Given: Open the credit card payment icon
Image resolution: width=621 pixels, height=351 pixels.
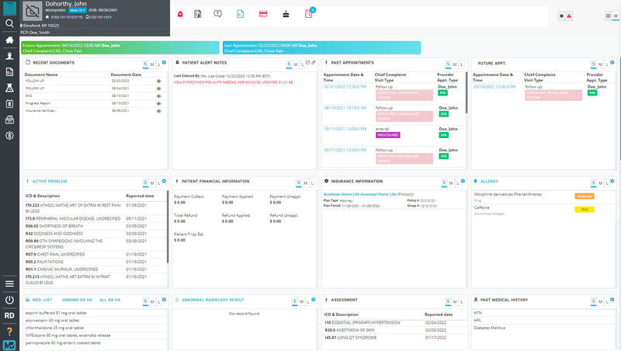Looking at the screenshot, I should [x=263, y=14].
